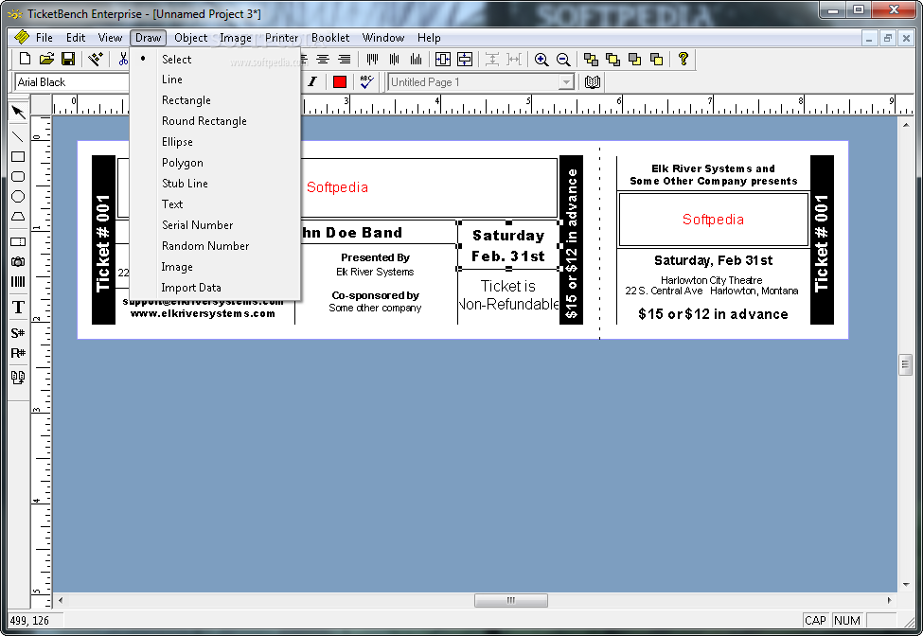Choose Ellipse in the Draw menu

216,142
